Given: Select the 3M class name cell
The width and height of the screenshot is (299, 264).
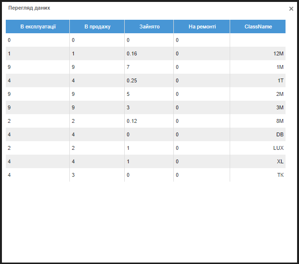Looking at the screenshot, I should [280, 107].
